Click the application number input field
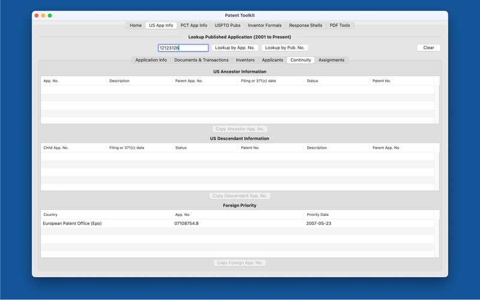This screenshot has width=480, height=300. tap(184, 48)
